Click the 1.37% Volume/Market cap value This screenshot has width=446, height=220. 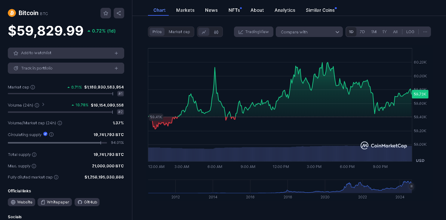point(118,123)
